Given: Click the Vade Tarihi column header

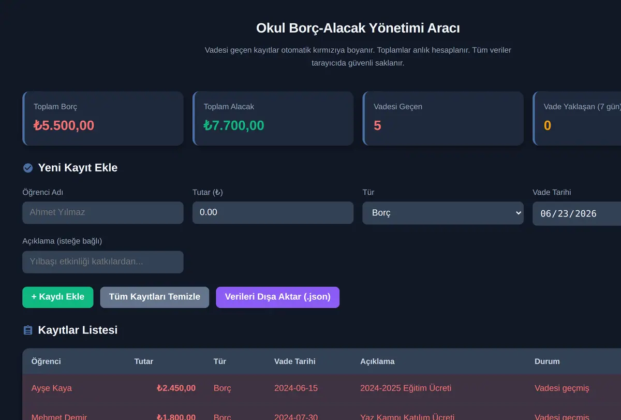Looking at the screenshot, I should point(295,361).
